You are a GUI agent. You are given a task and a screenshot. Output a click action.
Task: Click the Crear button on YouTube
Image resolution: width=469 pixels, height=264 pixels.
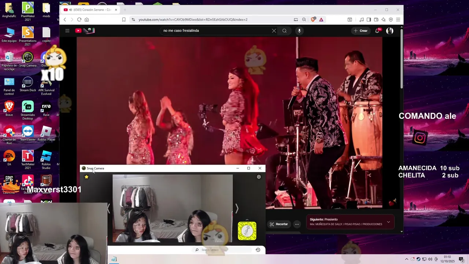(x=361, y=31)
